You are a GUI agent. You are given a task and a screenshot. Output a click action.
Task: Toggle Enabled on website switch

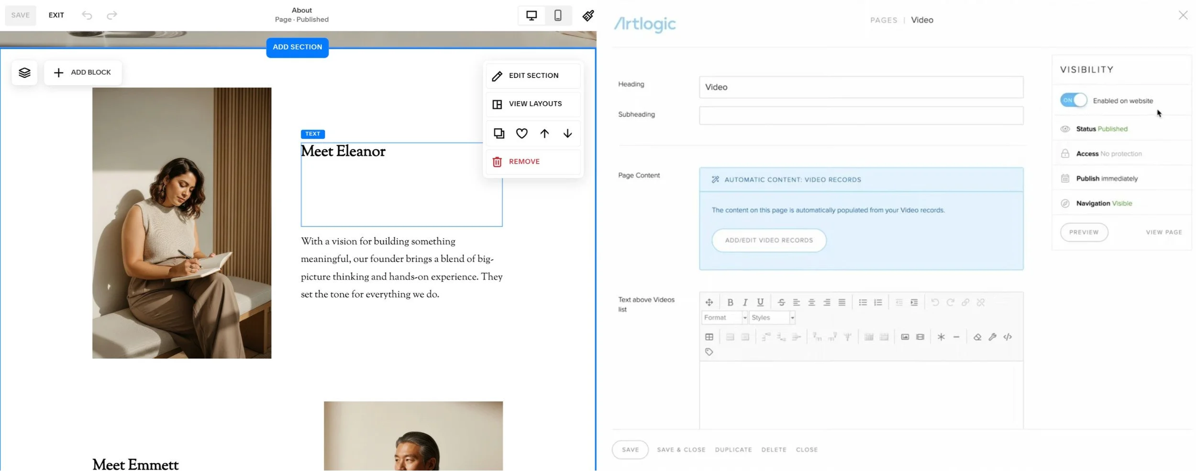[1074, 100]
